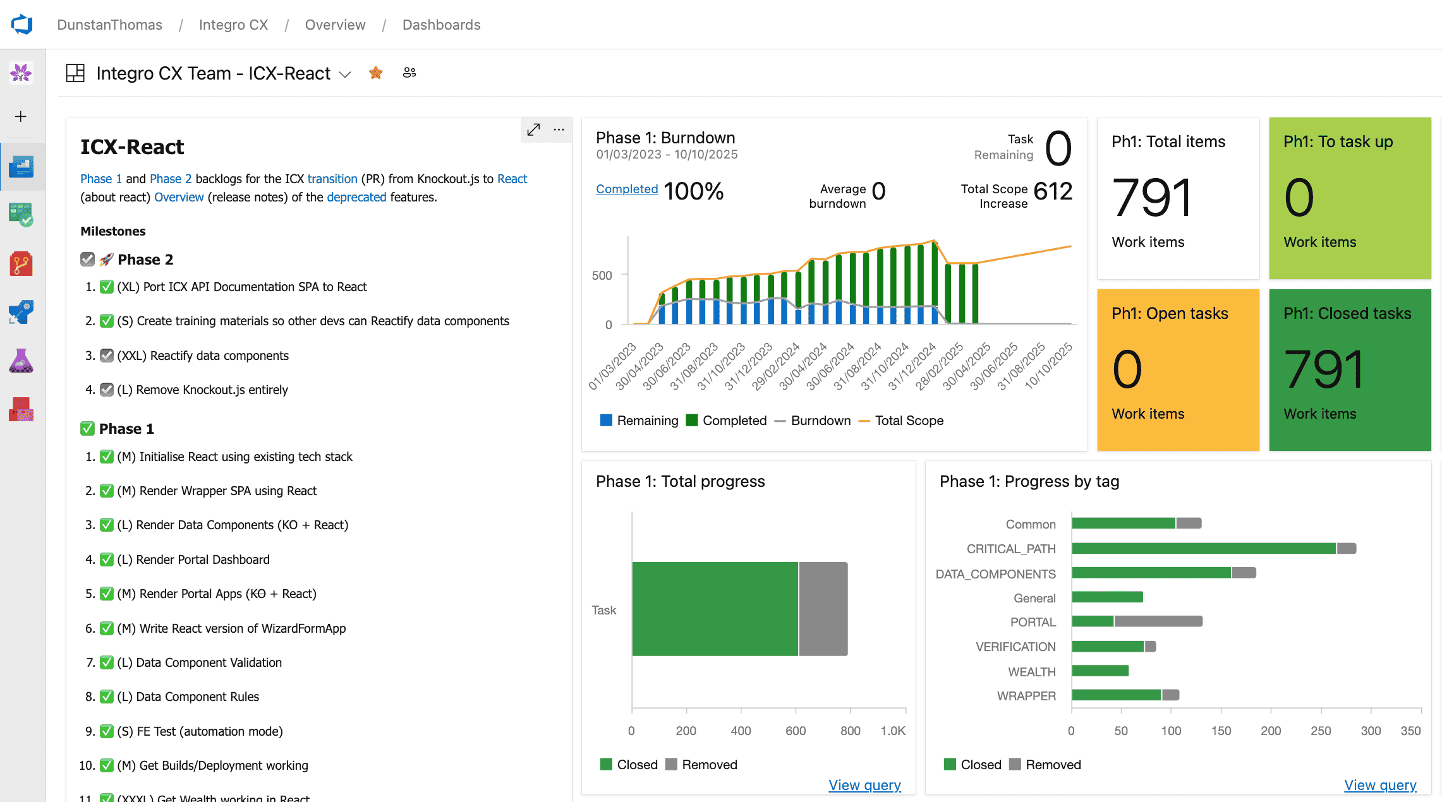Click the Remaining blue legend swatch

click(x=606, y=421)
